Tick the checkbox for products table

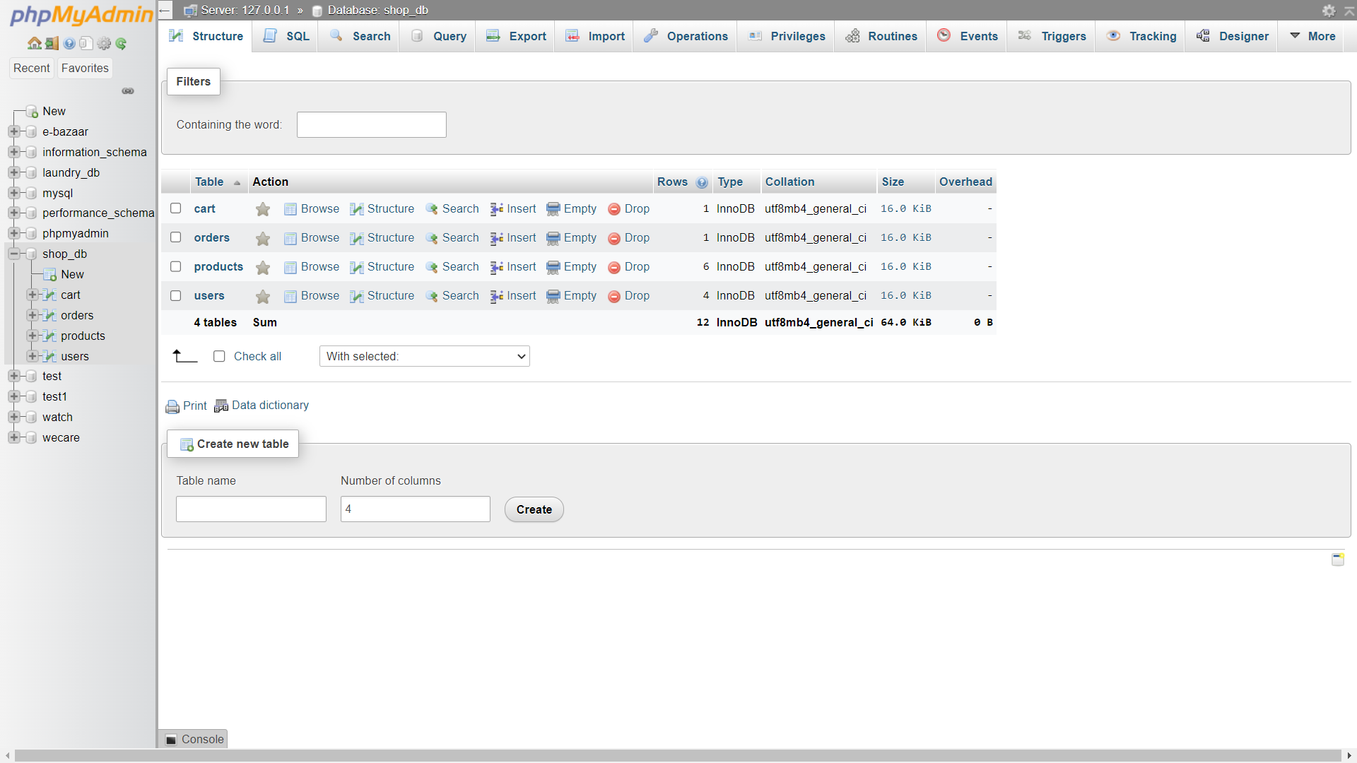click(176, 266)
